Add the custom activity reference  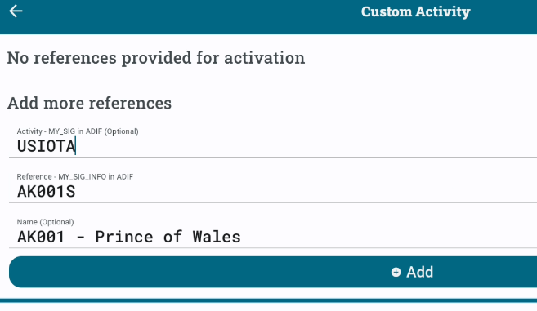coord(273,272)
